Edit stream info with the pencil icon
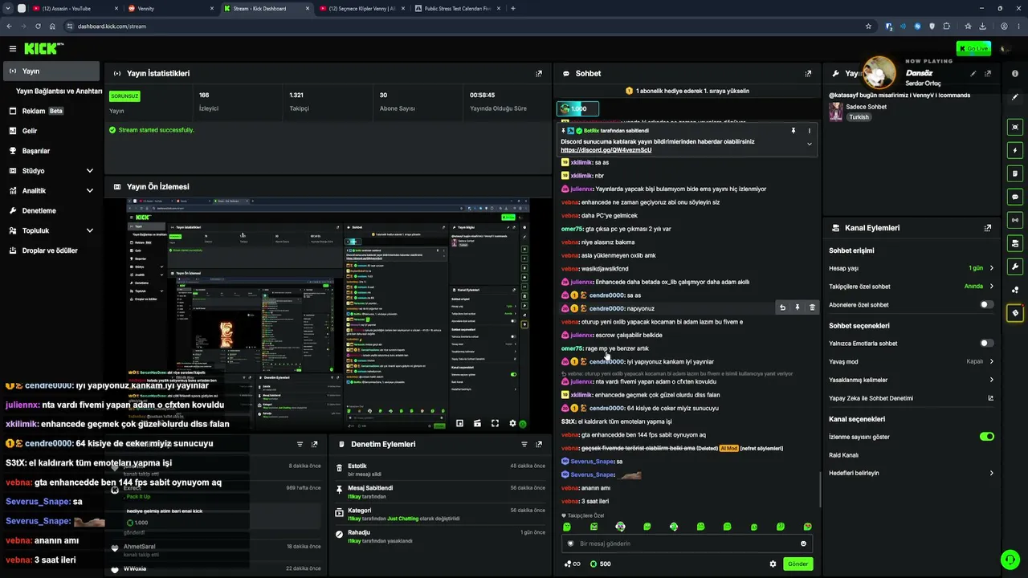 [973, 73]
